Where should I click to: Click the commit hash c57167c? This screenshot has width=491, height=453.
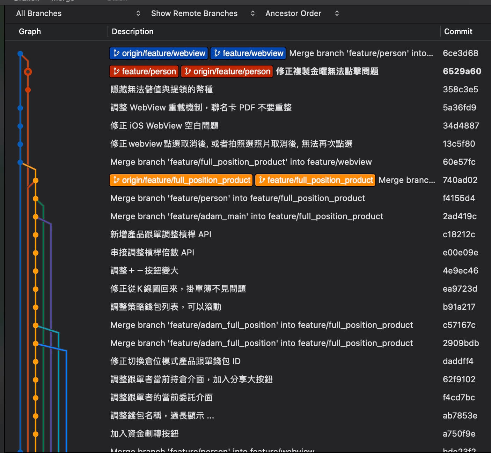(x=459, y=325)
